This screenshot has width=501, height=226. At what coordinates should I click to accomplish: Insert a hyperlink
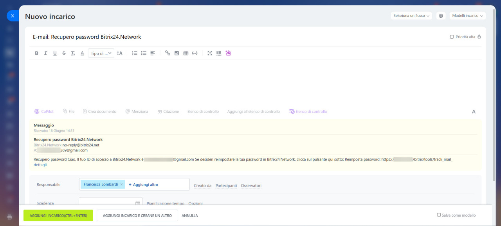168,53
